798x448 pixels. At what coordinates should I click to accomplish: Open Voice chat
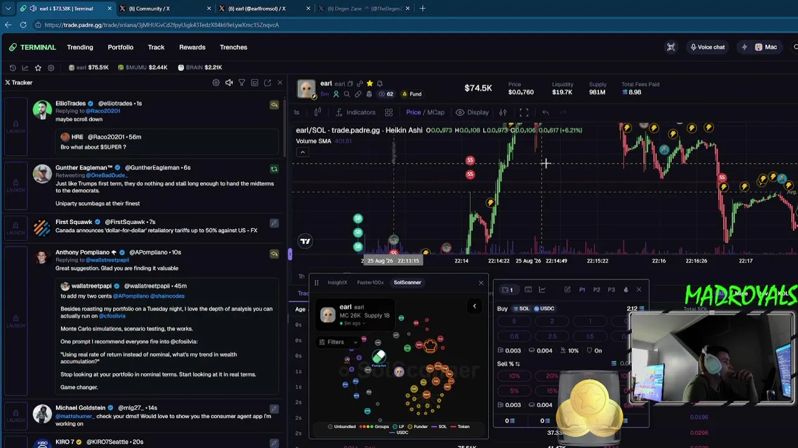[x=708, y=47]
